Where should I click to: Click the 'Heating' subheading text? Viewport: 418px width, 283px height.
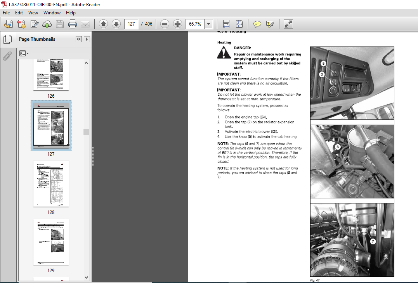224,42
